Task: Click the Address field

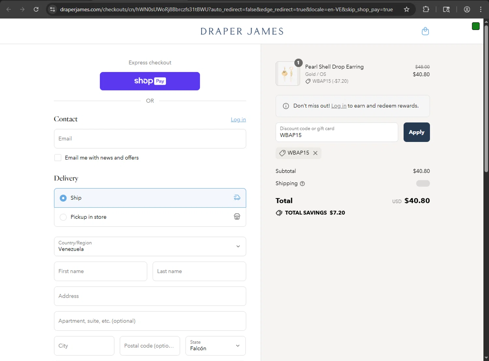Action: [150, 296]
